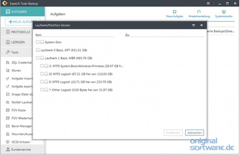Open the Band-Manager entry

[22, 126]
